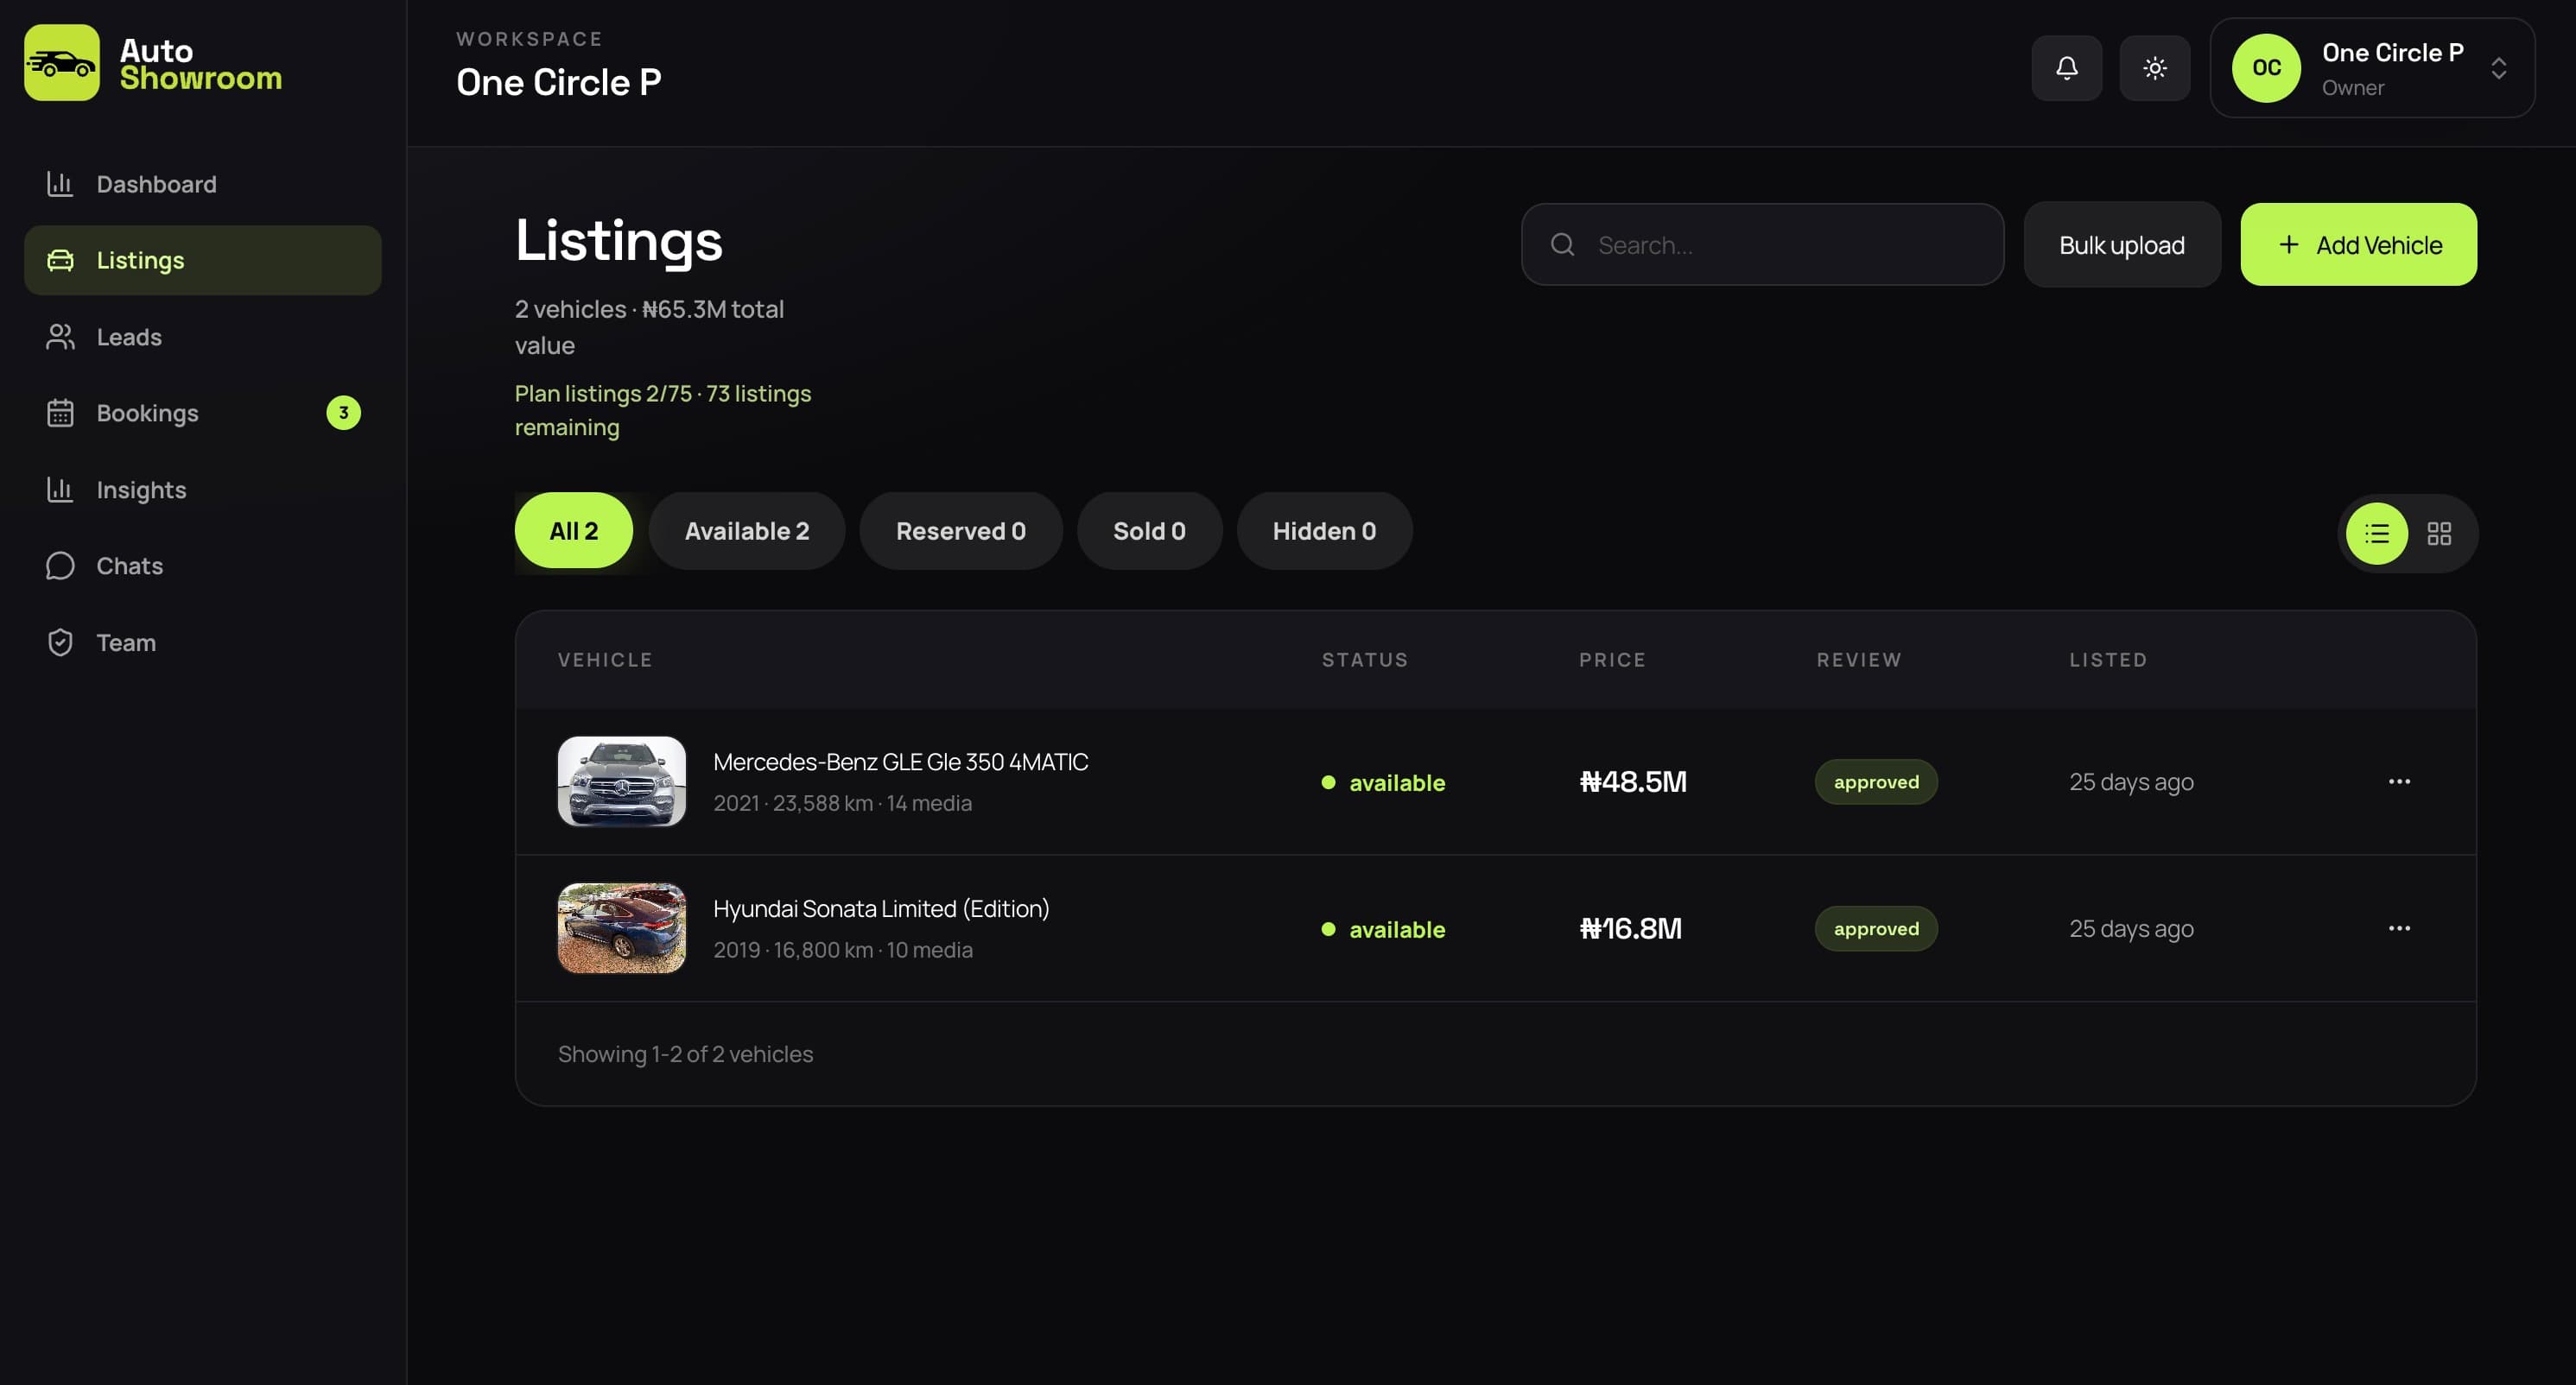2576x1385 pixels.
Task: Click Add Vehicle button
Action: pos(2358,245)
